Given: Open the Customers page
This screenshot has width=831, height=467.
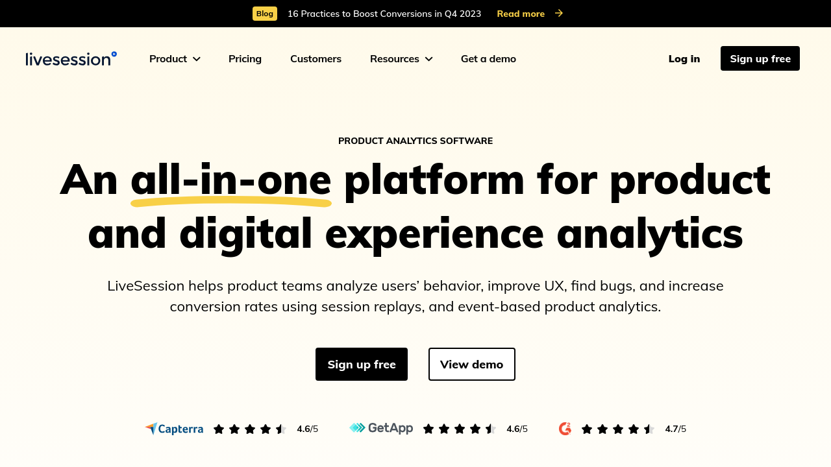Looking at the screenshot, I should point(316,58).
